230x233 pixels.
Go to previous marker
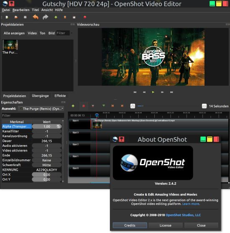pos(113,106)
